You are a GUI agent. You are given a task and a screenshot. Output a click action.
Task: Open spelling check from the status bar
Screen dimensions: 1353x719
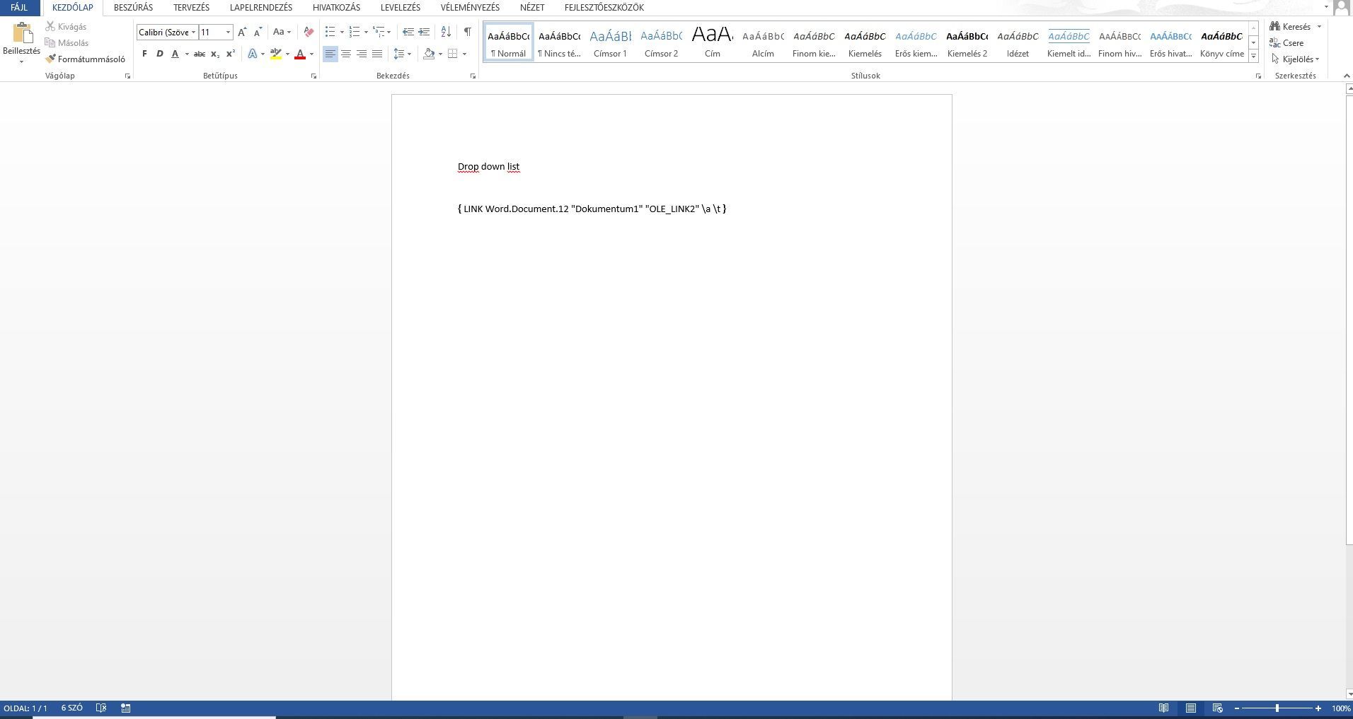tap(101, 708)
